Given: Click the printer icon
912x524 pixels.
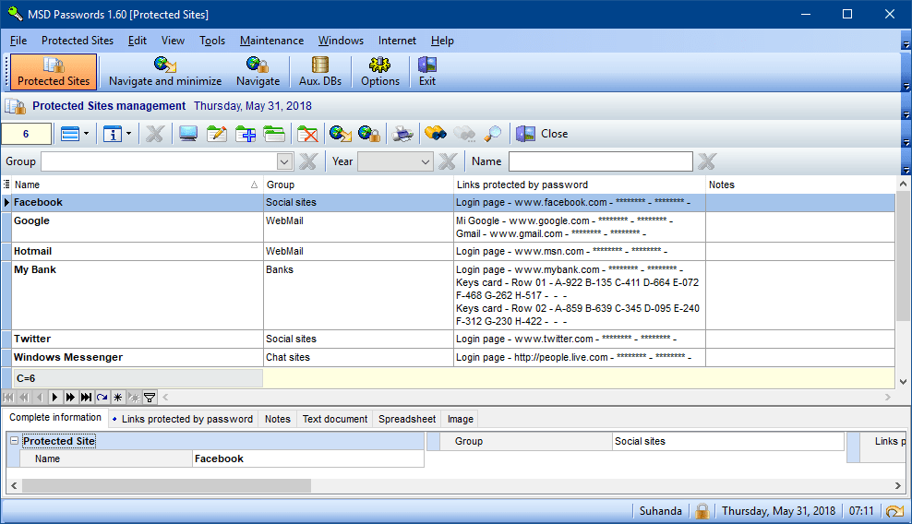Looking at the screenshot, I should [x=402, y=134].
